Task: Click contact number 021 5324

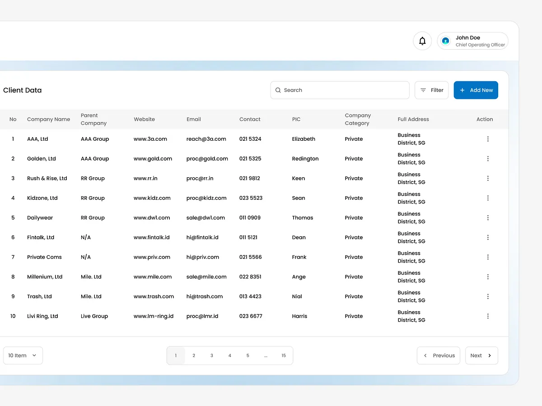Action: point(250,139)
